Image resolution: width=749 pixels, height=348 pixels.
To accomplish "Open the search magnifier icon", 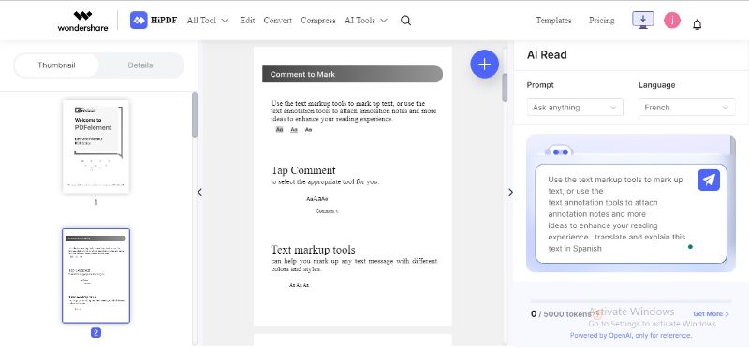I will (x=405, y=21).
